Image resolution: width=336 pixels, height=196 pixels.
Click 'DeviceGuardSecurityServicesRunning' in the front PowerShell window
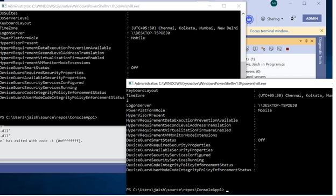(165, 160)
